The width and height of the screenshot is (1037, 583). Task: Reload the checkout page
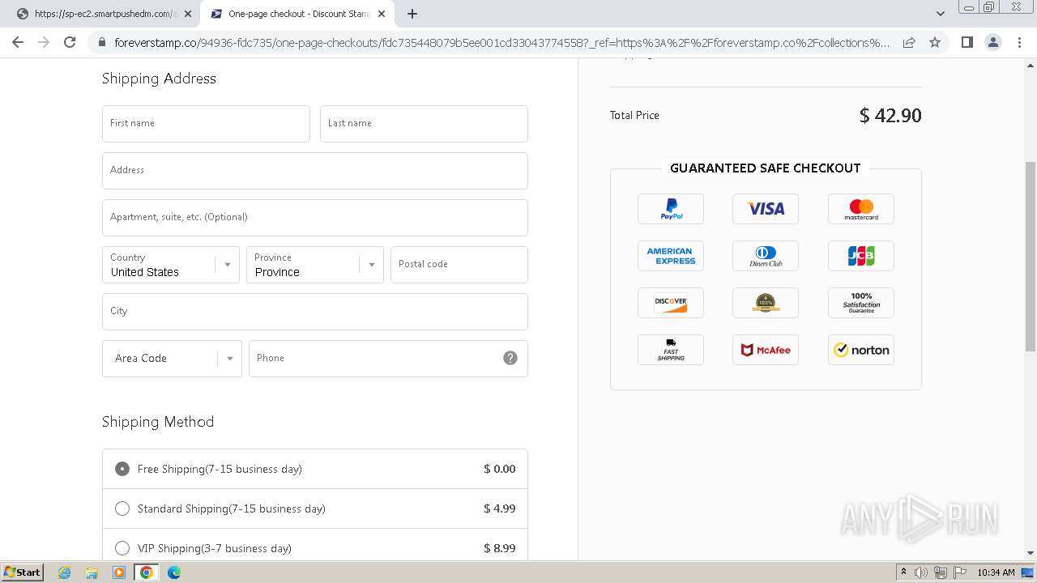tap(70, 42)
